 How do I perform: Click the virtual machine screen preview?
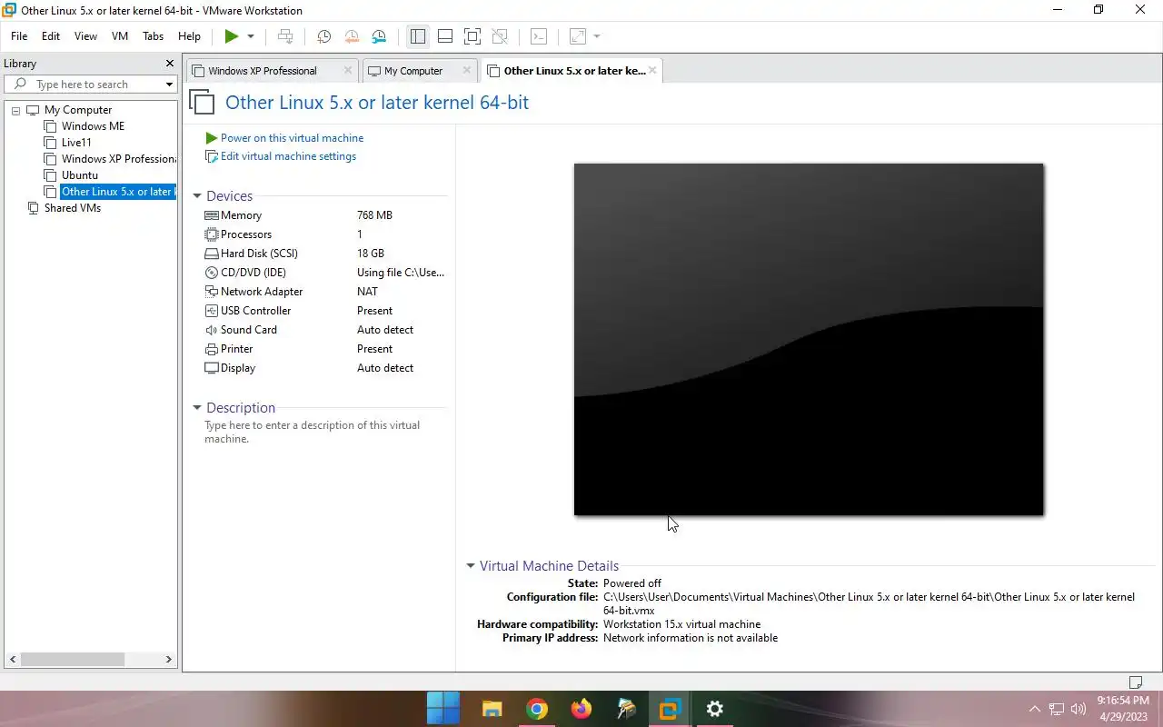(809, 340)
